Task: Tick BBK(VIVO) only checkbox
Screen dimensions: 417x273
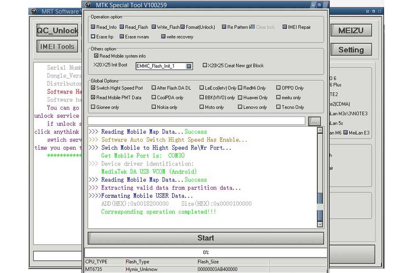Action: (201, 97)
